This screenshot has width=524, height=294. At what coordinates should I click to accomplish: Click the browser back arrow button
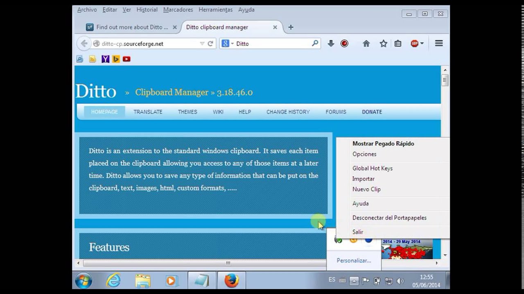(84, 44)
